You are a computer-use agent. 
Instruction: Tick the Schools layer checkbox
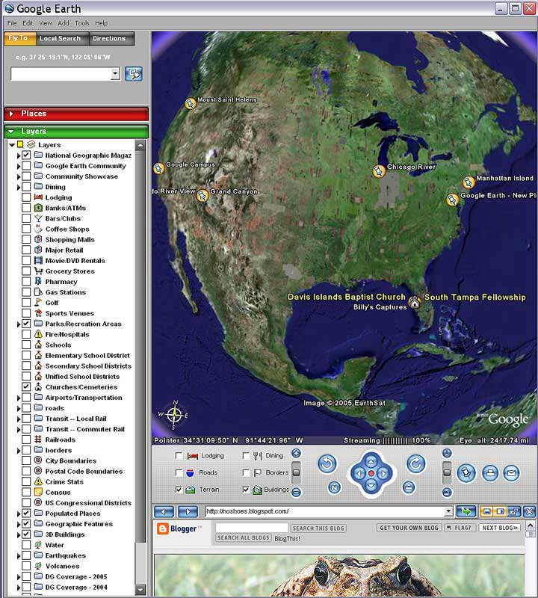tap(26, 345)
